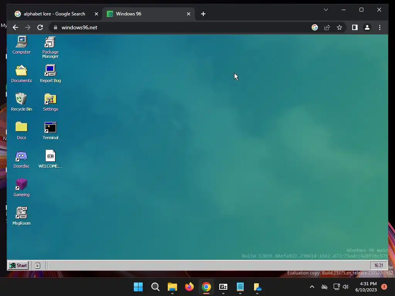This screenshot has height=296, width=395.
Task: Open the Recycle Bin icon
Action: [x=22, y=102]
